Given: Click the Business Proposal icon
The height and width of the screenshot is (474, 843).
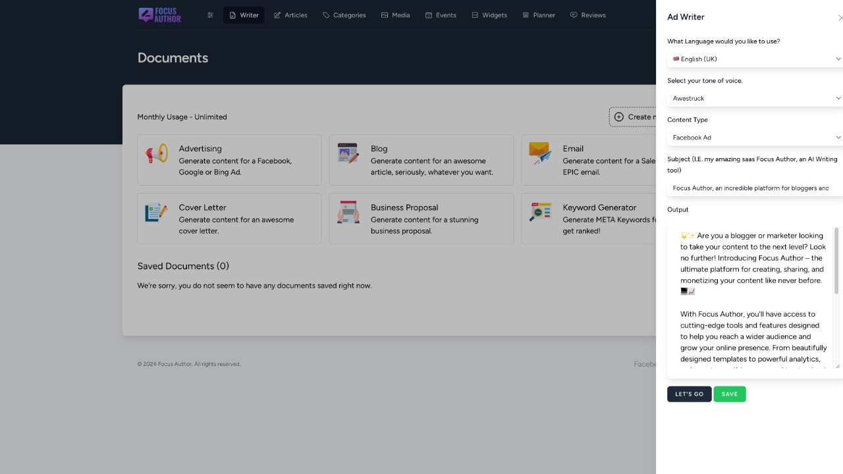Looking at the screenshot, I should click(x=348, y=212).
